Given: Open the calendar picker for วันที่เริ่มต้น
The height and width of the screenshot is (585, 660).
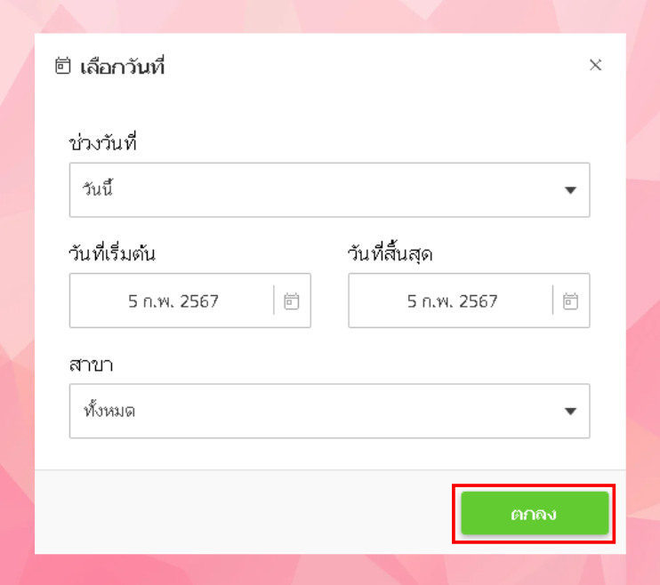Looking at the screenshot, I should 291,301.
